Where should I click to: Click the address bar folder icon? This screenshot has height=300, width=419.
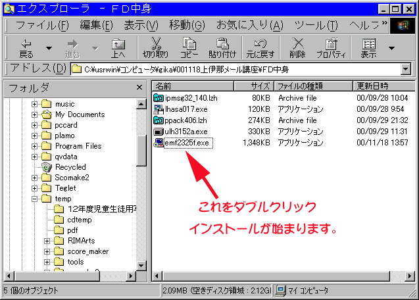(77, 70)
